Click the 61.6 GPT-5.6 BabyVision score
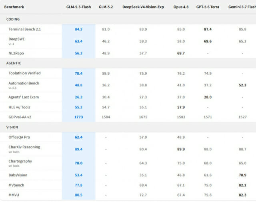Screen dimensions: 256x202 (x=208, y=175)
